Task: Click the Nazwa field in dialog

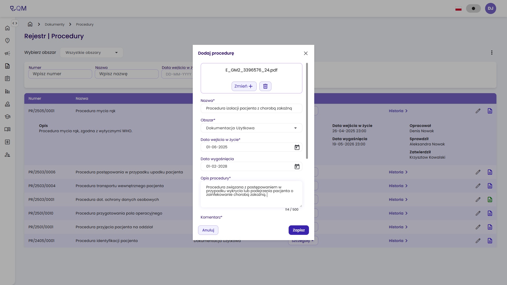Action: coord(251,108)
